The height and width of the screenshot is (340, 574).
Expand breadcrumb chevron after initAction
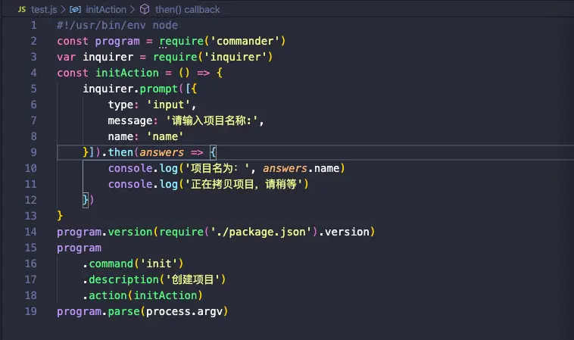(133, 9)
